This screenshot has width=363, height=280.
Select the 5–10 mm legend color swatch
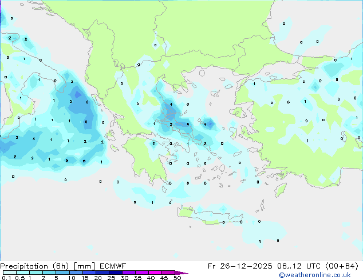point(63,273)
